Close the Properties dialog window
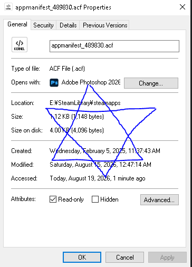Screen dimensions: 192x267 point(183,7)
